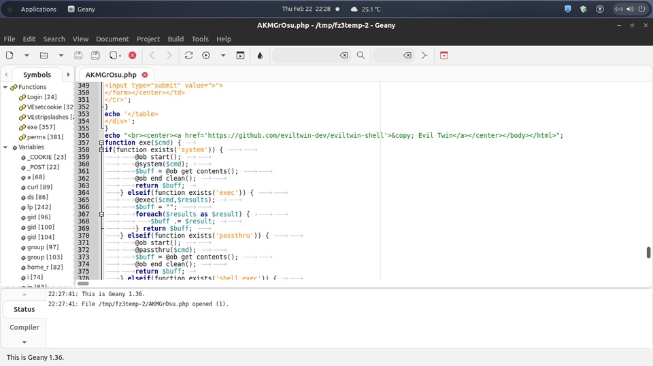Click the editor vertical scrollbar thumb
This screenshot has height=366, width=653.
[648, 253]
